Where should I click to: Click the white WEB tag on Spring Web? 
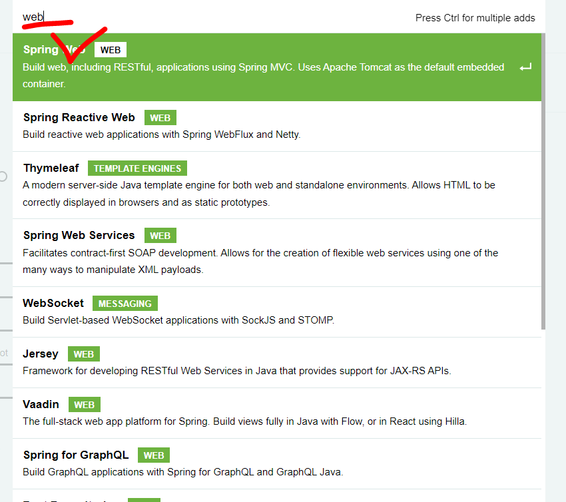coord(111,50)
